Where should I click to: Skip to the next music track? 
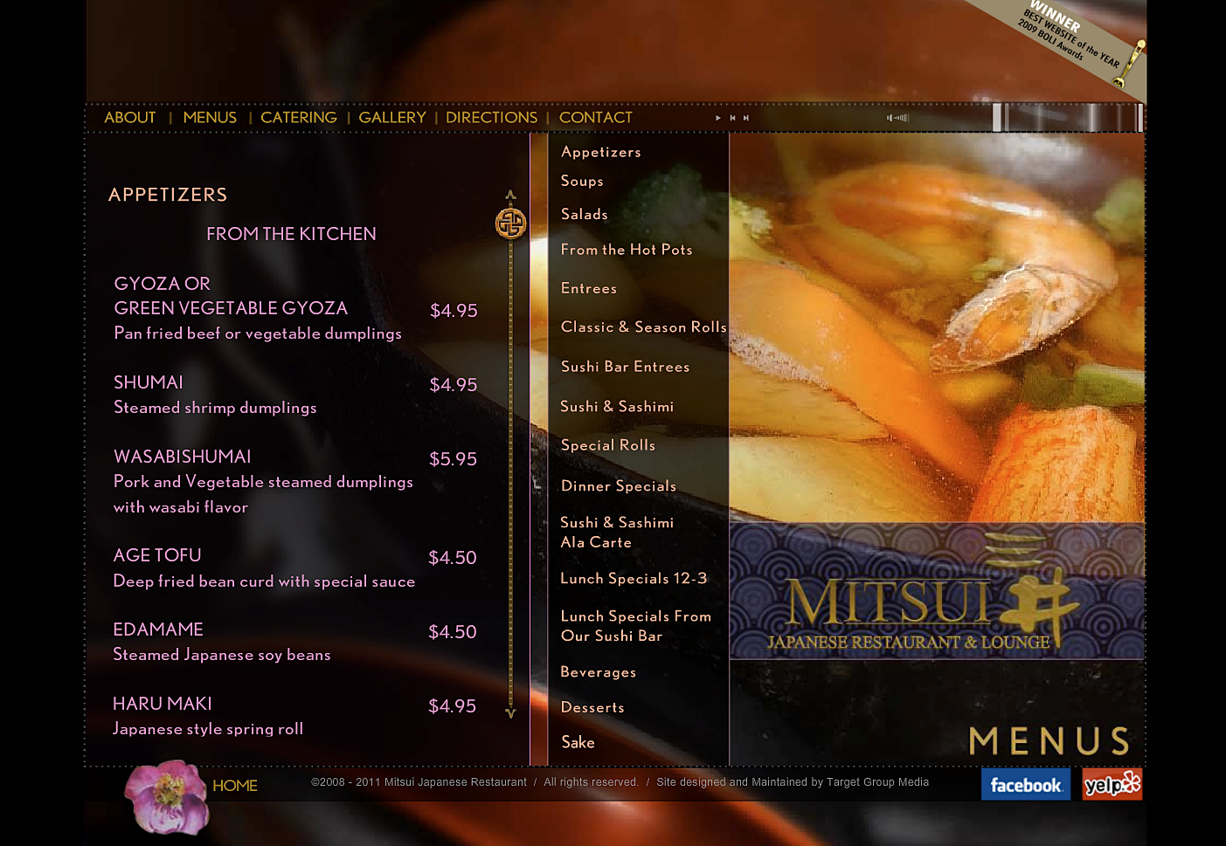pos(745,118)
